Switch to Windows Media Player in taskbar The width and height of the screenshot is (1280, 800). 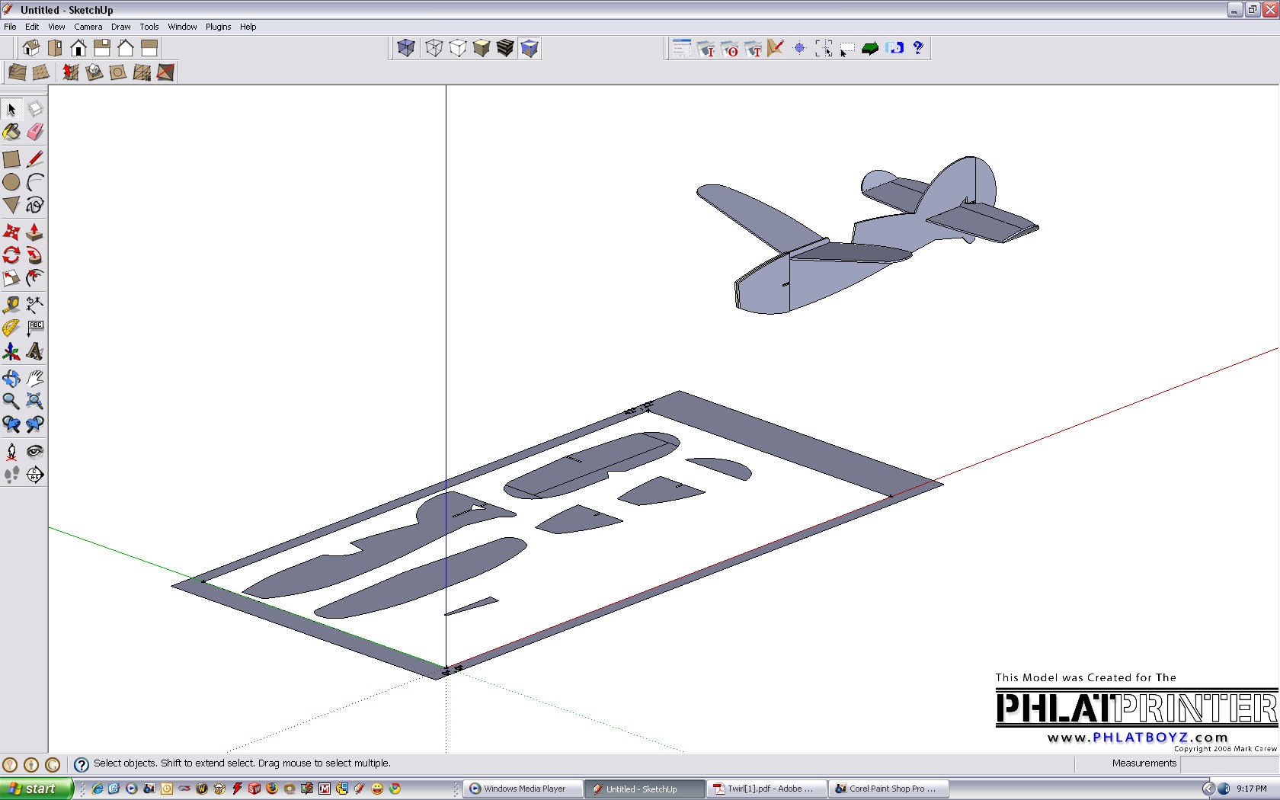pyautogui.click(x=523, y=789)
